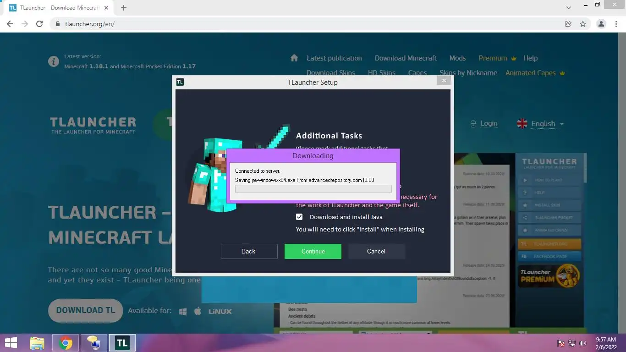This screenshot has width=626, height=352.
Task: Open the Mods menu item
Action: coord(457,58)
